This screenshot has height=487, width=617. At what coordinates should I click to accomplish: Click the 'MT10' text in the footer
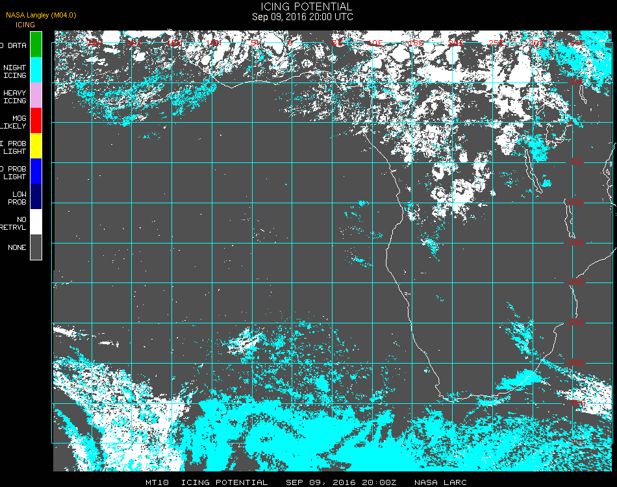pos(157,482)
